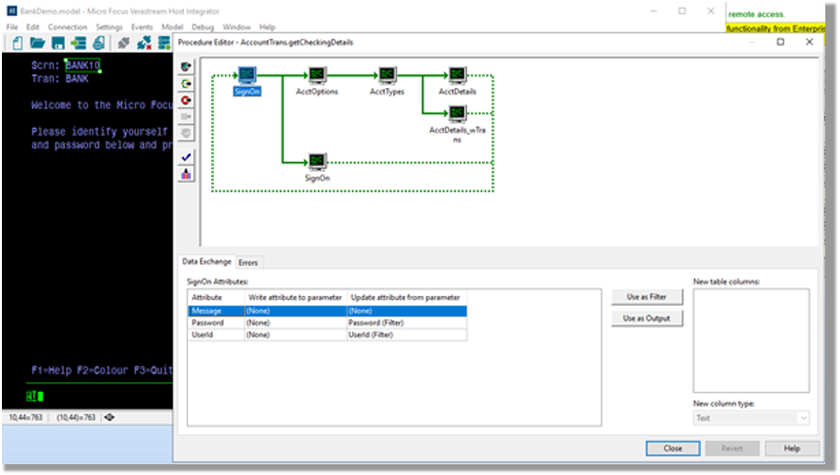Open a model with the folder icon

pos(37,43)
